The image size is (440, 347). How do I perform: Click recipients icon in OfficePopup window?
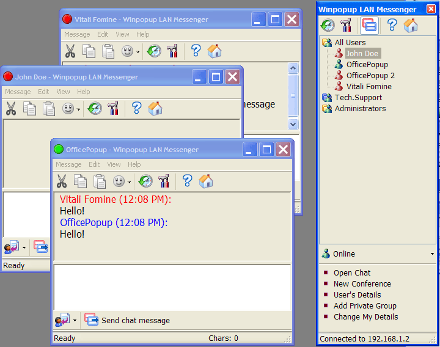click(62, 320)
